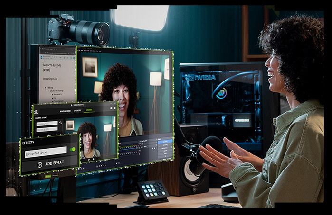
Task: Click the 'Streaming: 5/30' line in document
Action: (x=50, y=79)
